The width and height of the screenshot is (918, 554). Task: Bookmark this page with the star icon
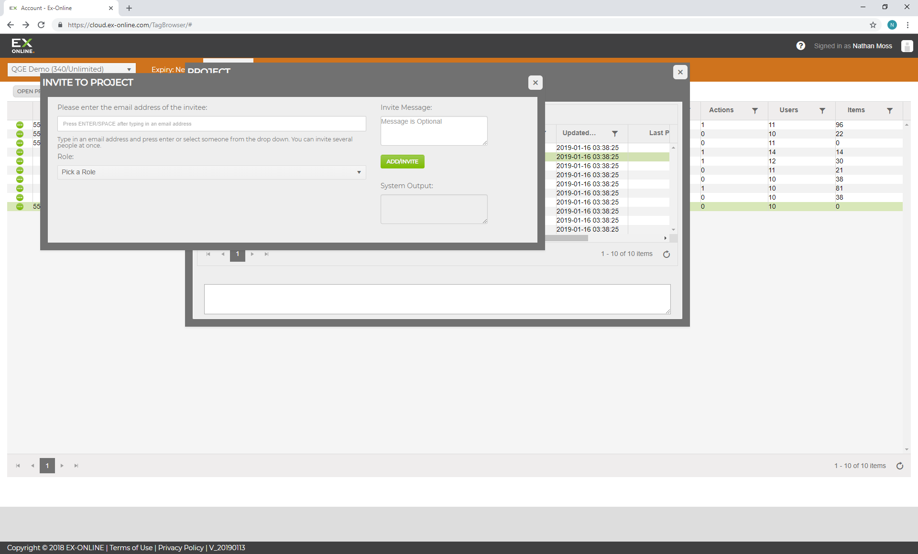(873, 25)
